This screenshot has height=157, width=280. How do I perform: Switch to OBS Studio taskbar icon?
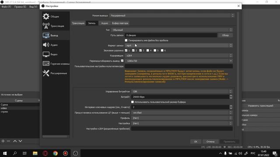pyautogui.click(x=76, y=153)
